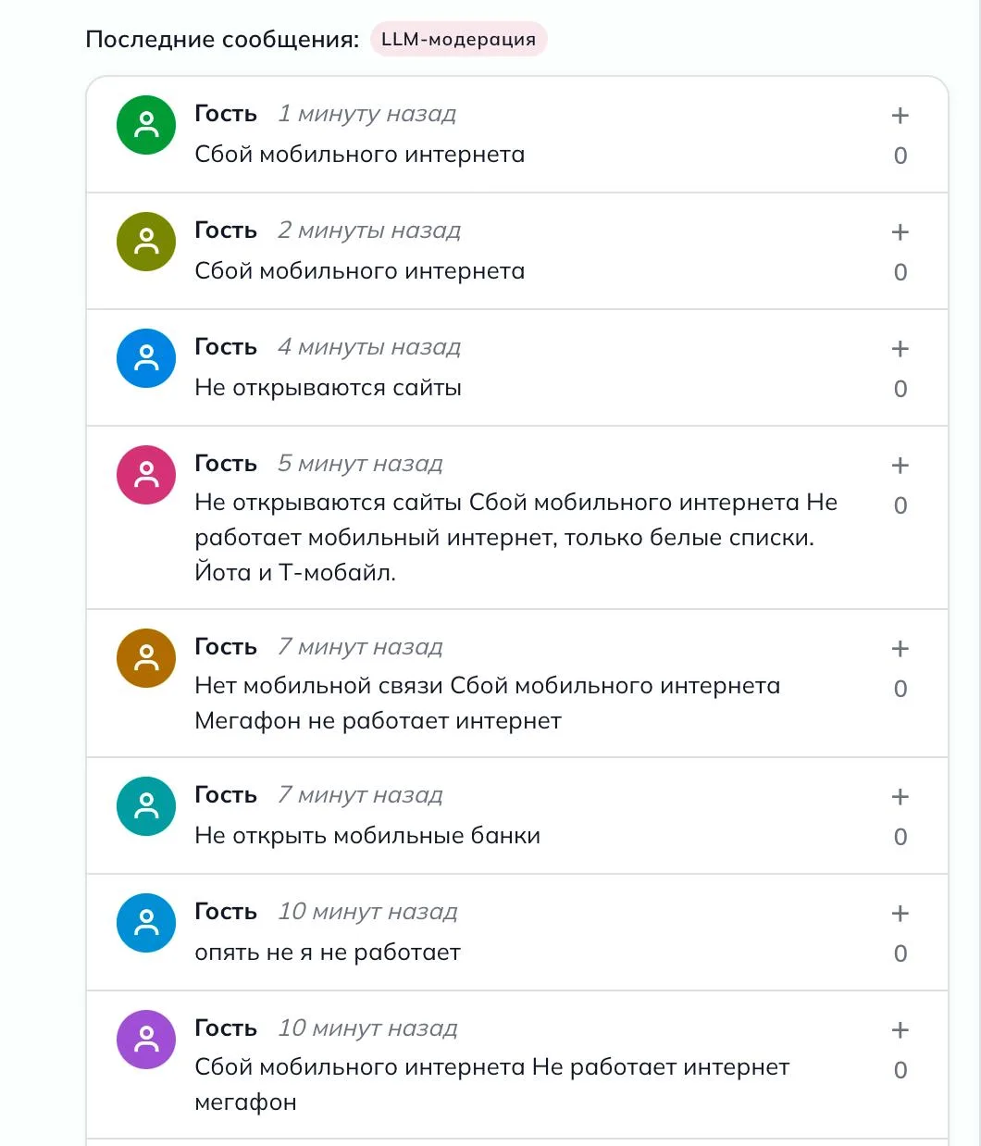Upvote the 'Не открыть мобильные банки' message
981x1146 pixels.
(900, 797)
